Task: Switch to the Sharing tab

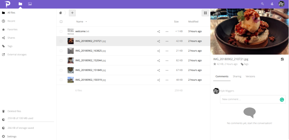Action: [237, 76]
